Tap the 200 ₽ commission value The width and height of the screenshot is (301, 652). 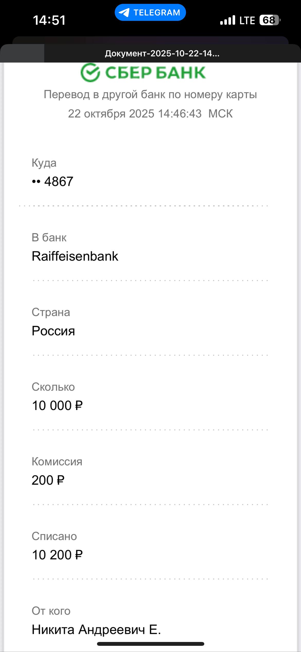(x=48, y=480)
